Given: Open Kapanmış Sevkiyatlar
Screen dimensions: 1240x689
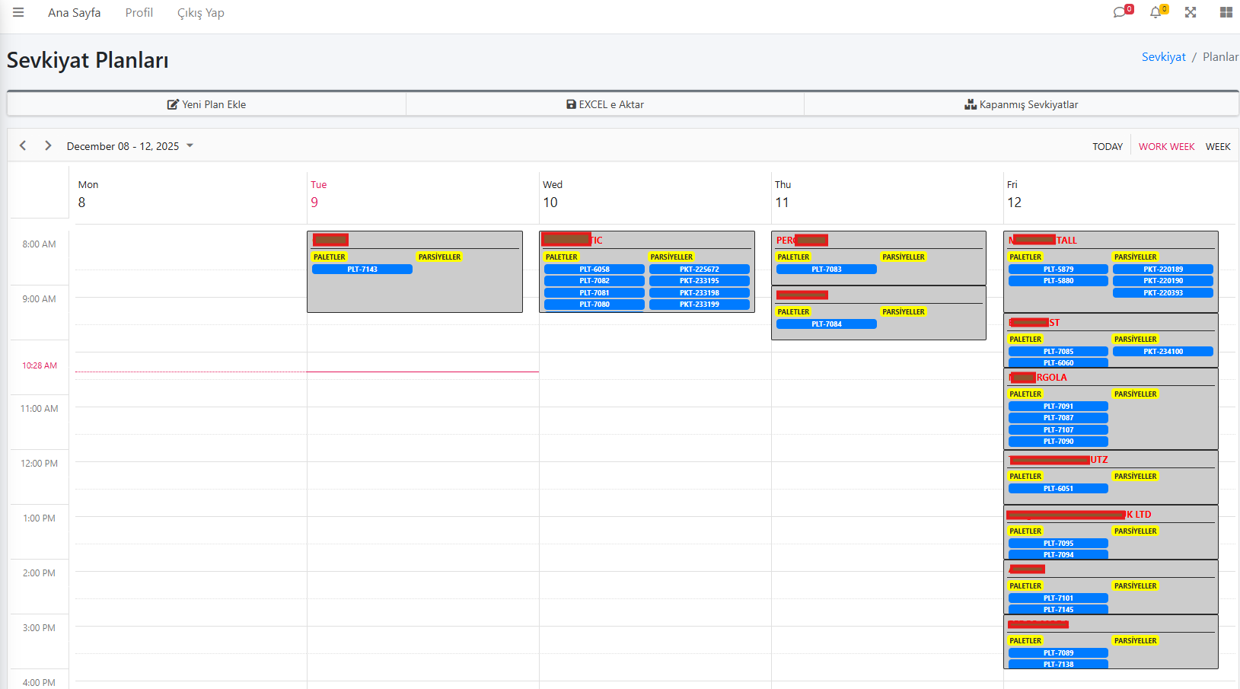Looking at the screenshot, I should (1021, 104).
